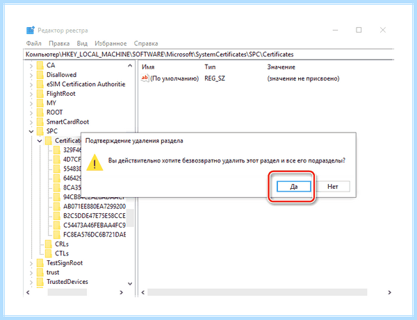This screenshot has height=320, width=417.
Task: Expand the Disallowed key
Action: click(x=31, y=76)
